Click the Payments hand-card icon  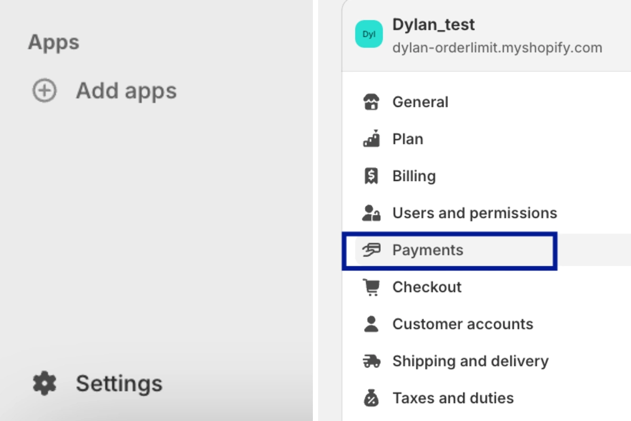tap(371, 250)
